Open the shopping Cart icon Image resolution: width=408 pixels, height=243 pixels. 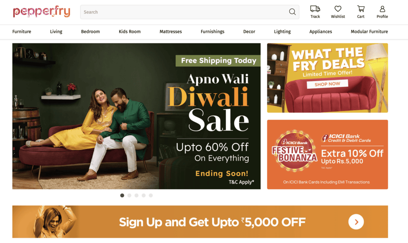361,9
